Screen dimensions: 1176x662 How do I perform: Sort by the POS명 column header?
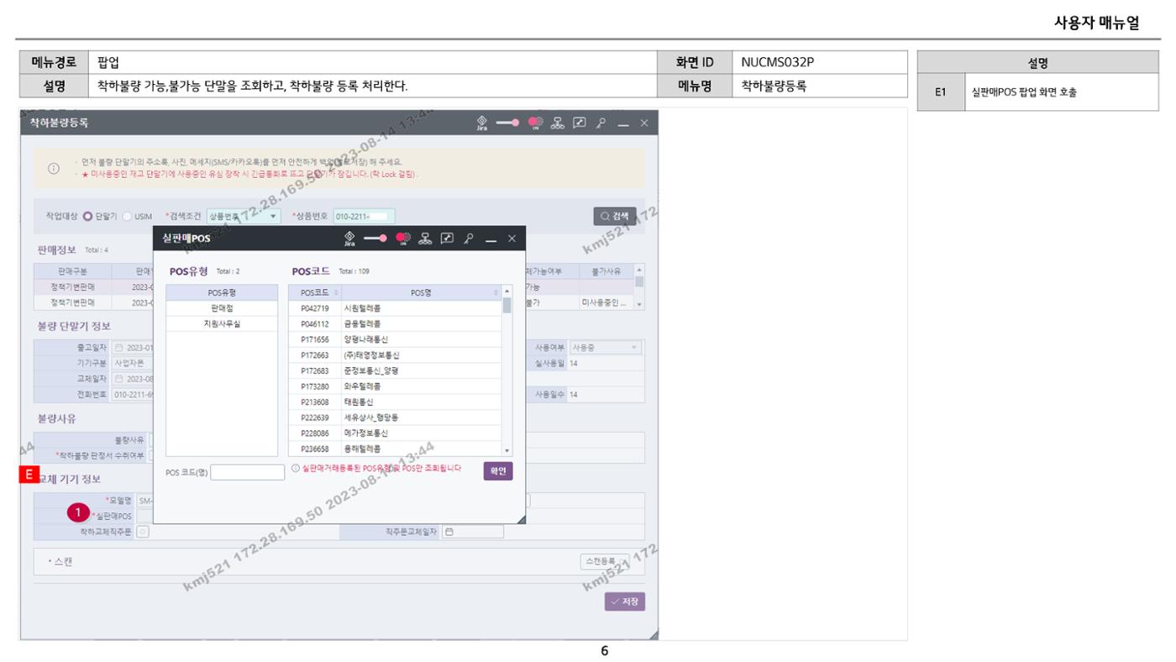click(422, 292)
